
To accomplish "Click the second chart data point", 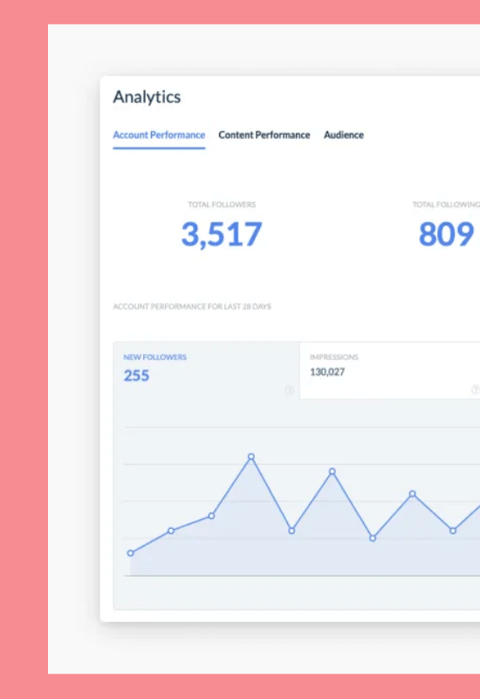I will click(171, 530).
